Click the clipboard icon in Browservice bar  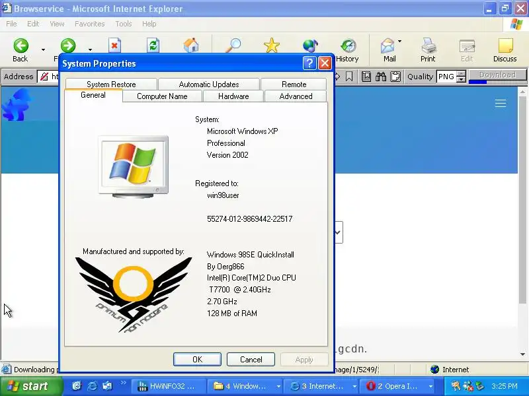point(395,77)
